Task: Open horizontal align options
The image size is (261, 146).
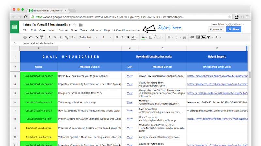Action: coord(169,37)
